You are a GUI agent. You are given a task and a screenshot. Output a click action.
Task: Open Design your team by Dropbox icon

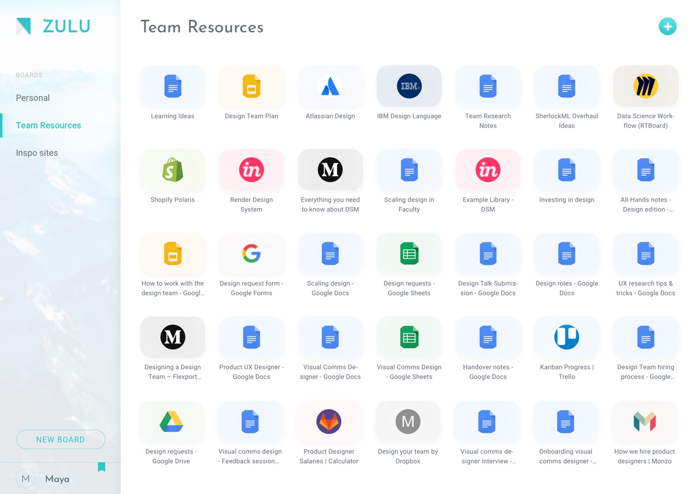[408, 422]
